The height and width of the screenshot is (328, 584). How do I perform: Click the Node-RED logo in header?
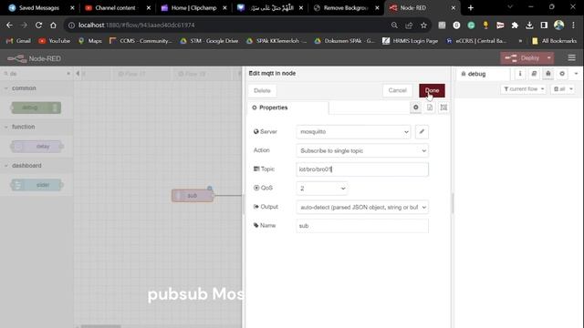[35, 58]
